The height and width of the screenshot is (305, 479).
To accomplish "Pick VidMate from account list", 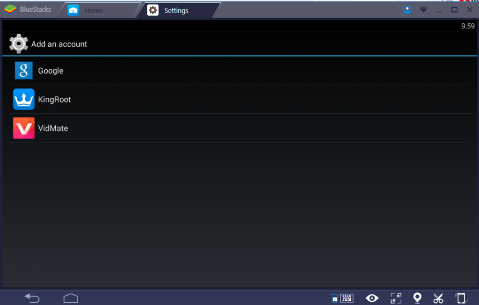I will [x=240, y=128].
